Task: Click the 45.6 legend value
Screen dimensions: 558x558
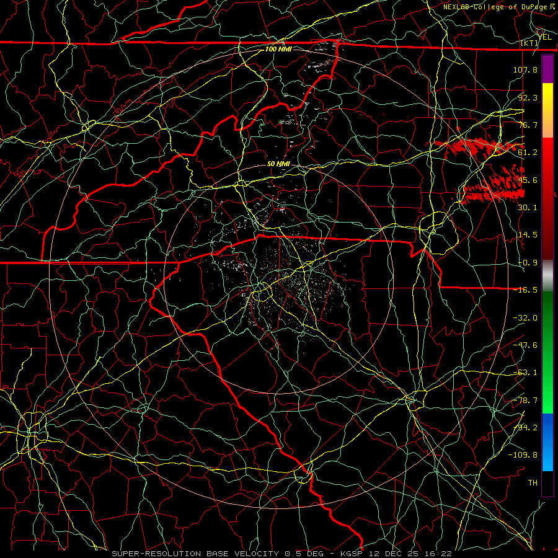Action: (528, 180)
